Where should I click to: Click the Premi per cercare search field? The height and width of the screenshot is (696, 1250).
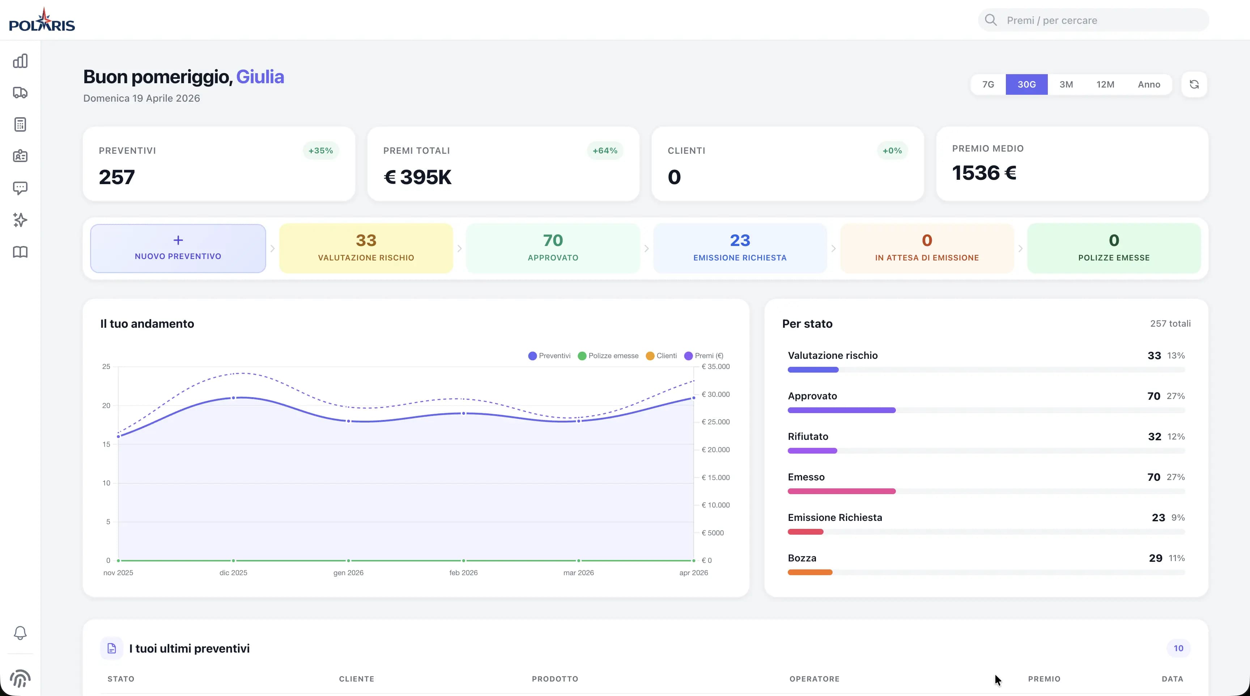1092,20
